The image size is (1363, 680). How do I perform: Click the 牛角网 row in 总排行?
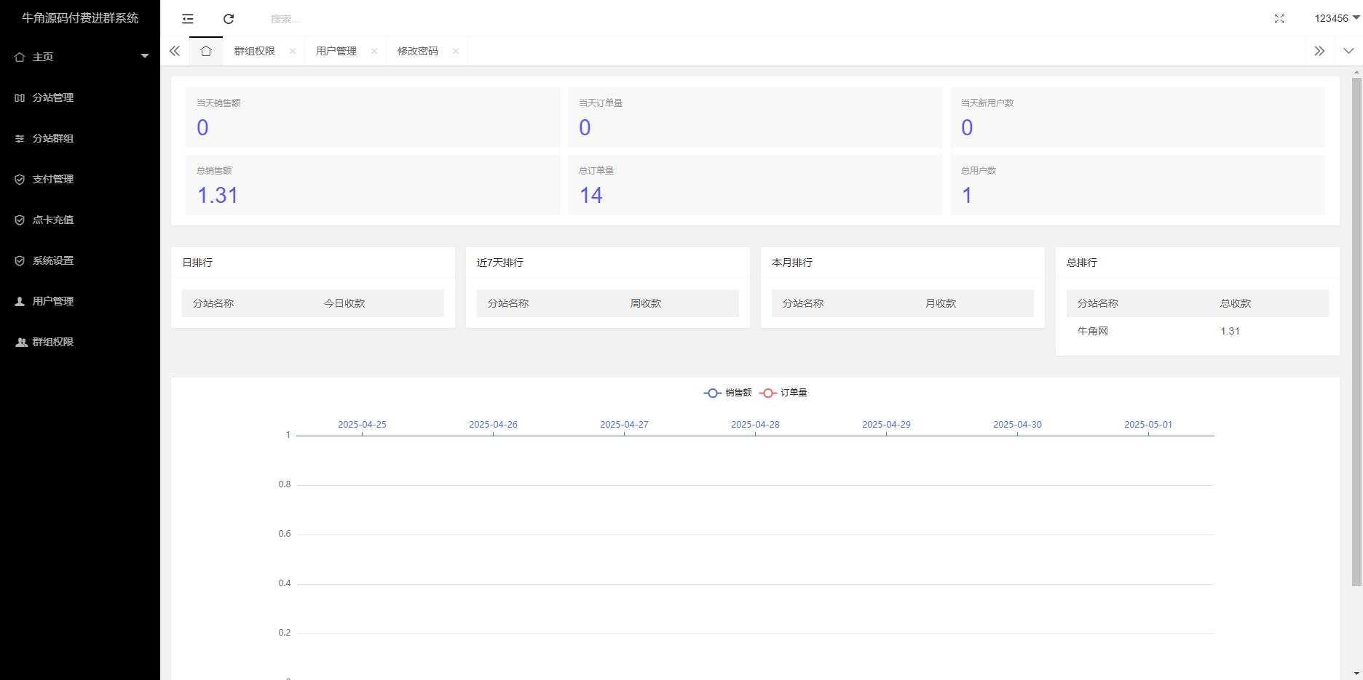1198,331
